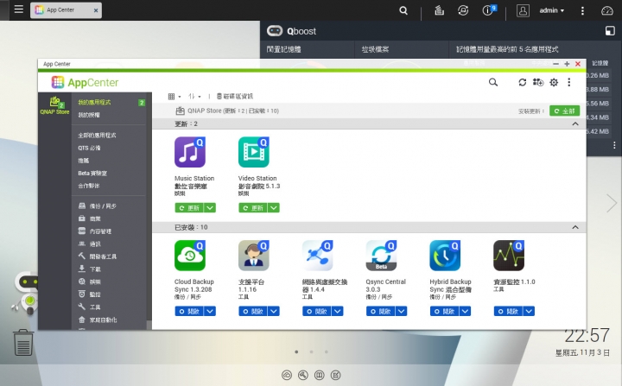This screenshot has height=386, width=622.
Task: Open Hybrid Backup Sync with 開啟 button
Action: [444, 312]
